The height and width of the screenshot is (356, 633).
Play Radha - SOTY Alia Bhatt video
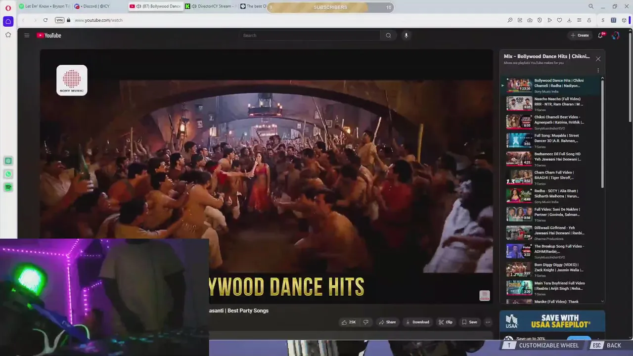(552, 196)
